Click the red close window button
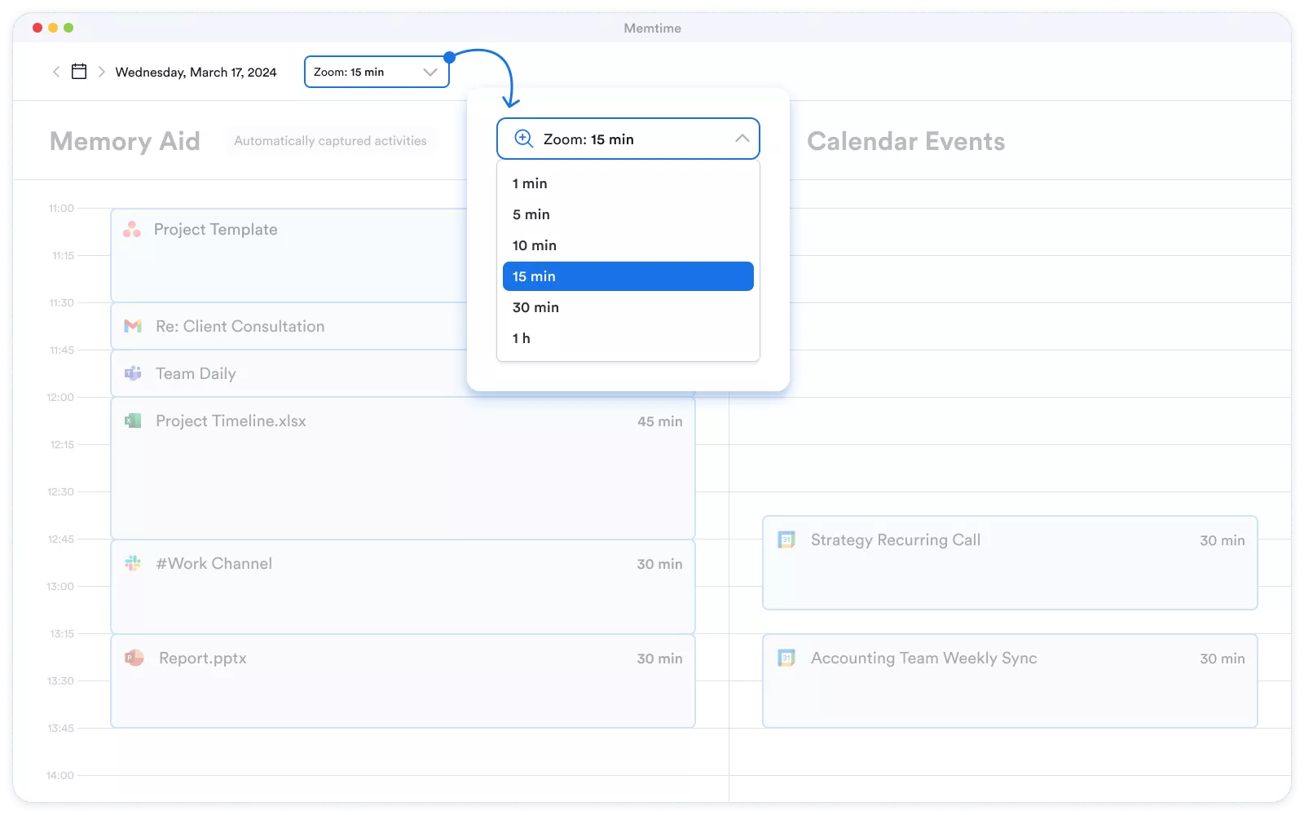The height and width of the screenshot is (815, 1304). coord(37,28)
